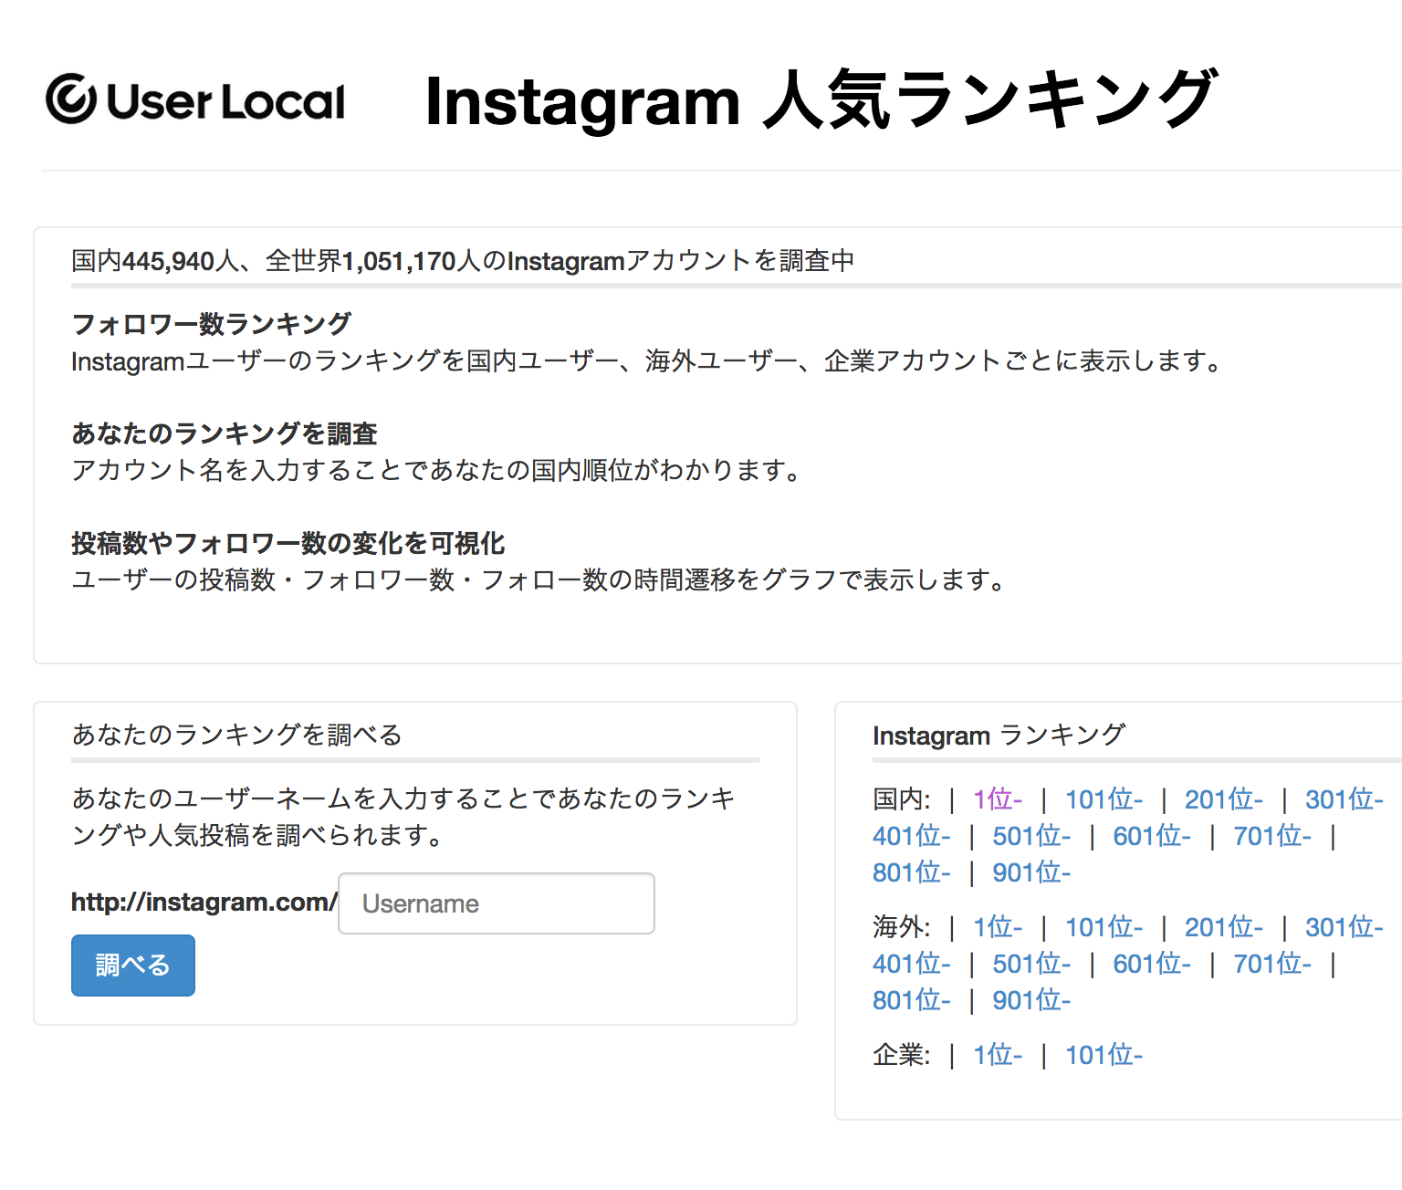Open 国内 401位- ranking link
The height and width of the screenshot is (1190, 1402).
click(912, 836)
